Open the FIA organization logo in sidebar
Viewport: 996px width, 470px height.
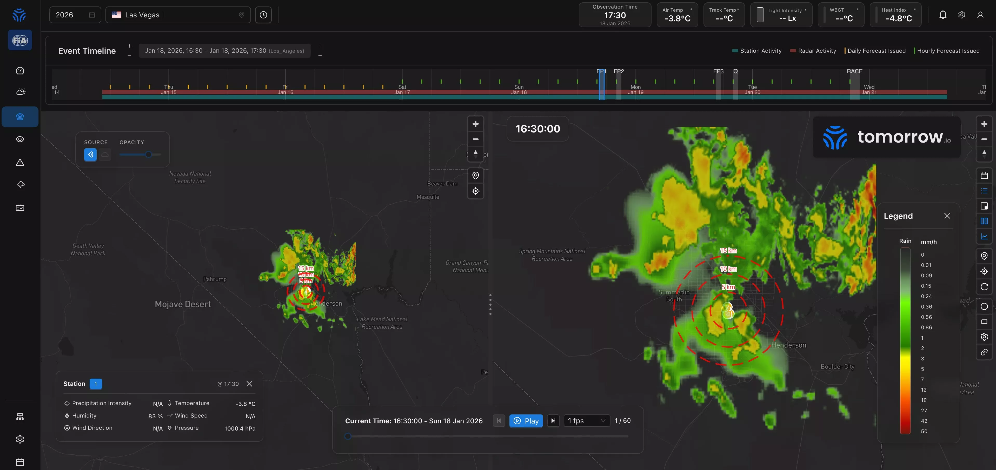(20, 40)
